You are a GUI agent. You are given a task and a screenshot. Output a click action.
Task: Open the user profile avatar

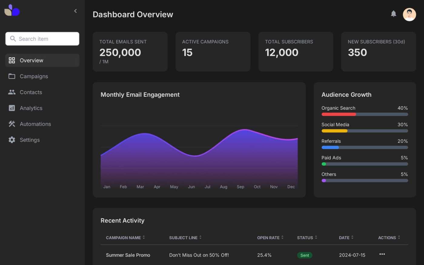coord(409,14)
